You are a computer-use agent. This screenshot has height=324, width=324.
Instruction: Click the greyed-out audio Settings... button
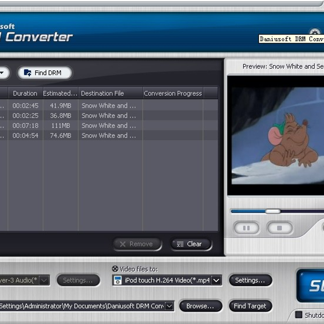[78, 280]
